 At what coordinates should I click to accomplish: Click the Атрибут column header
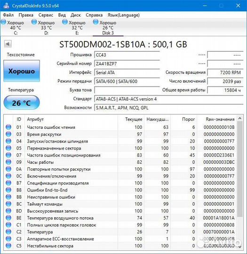(x=72, y=119)
